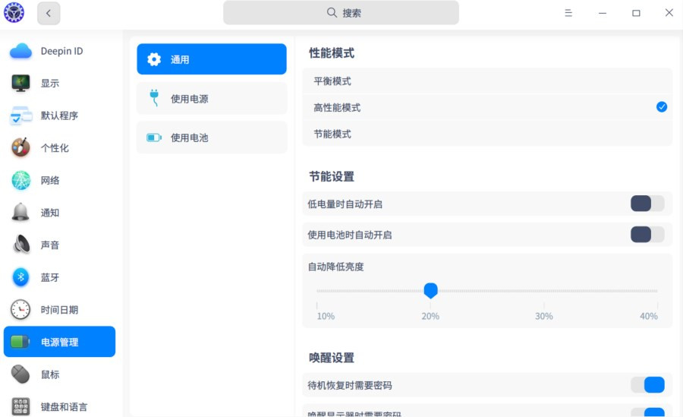Disable 待机恢复时需要密码 switch
This screenshot has height=417, width=683.
647,385
